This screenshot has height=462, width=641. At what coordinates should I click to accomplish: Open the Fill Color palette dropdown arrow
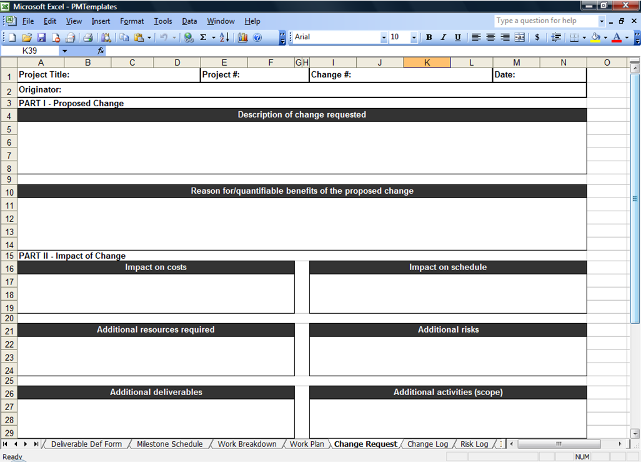[605, 38]
